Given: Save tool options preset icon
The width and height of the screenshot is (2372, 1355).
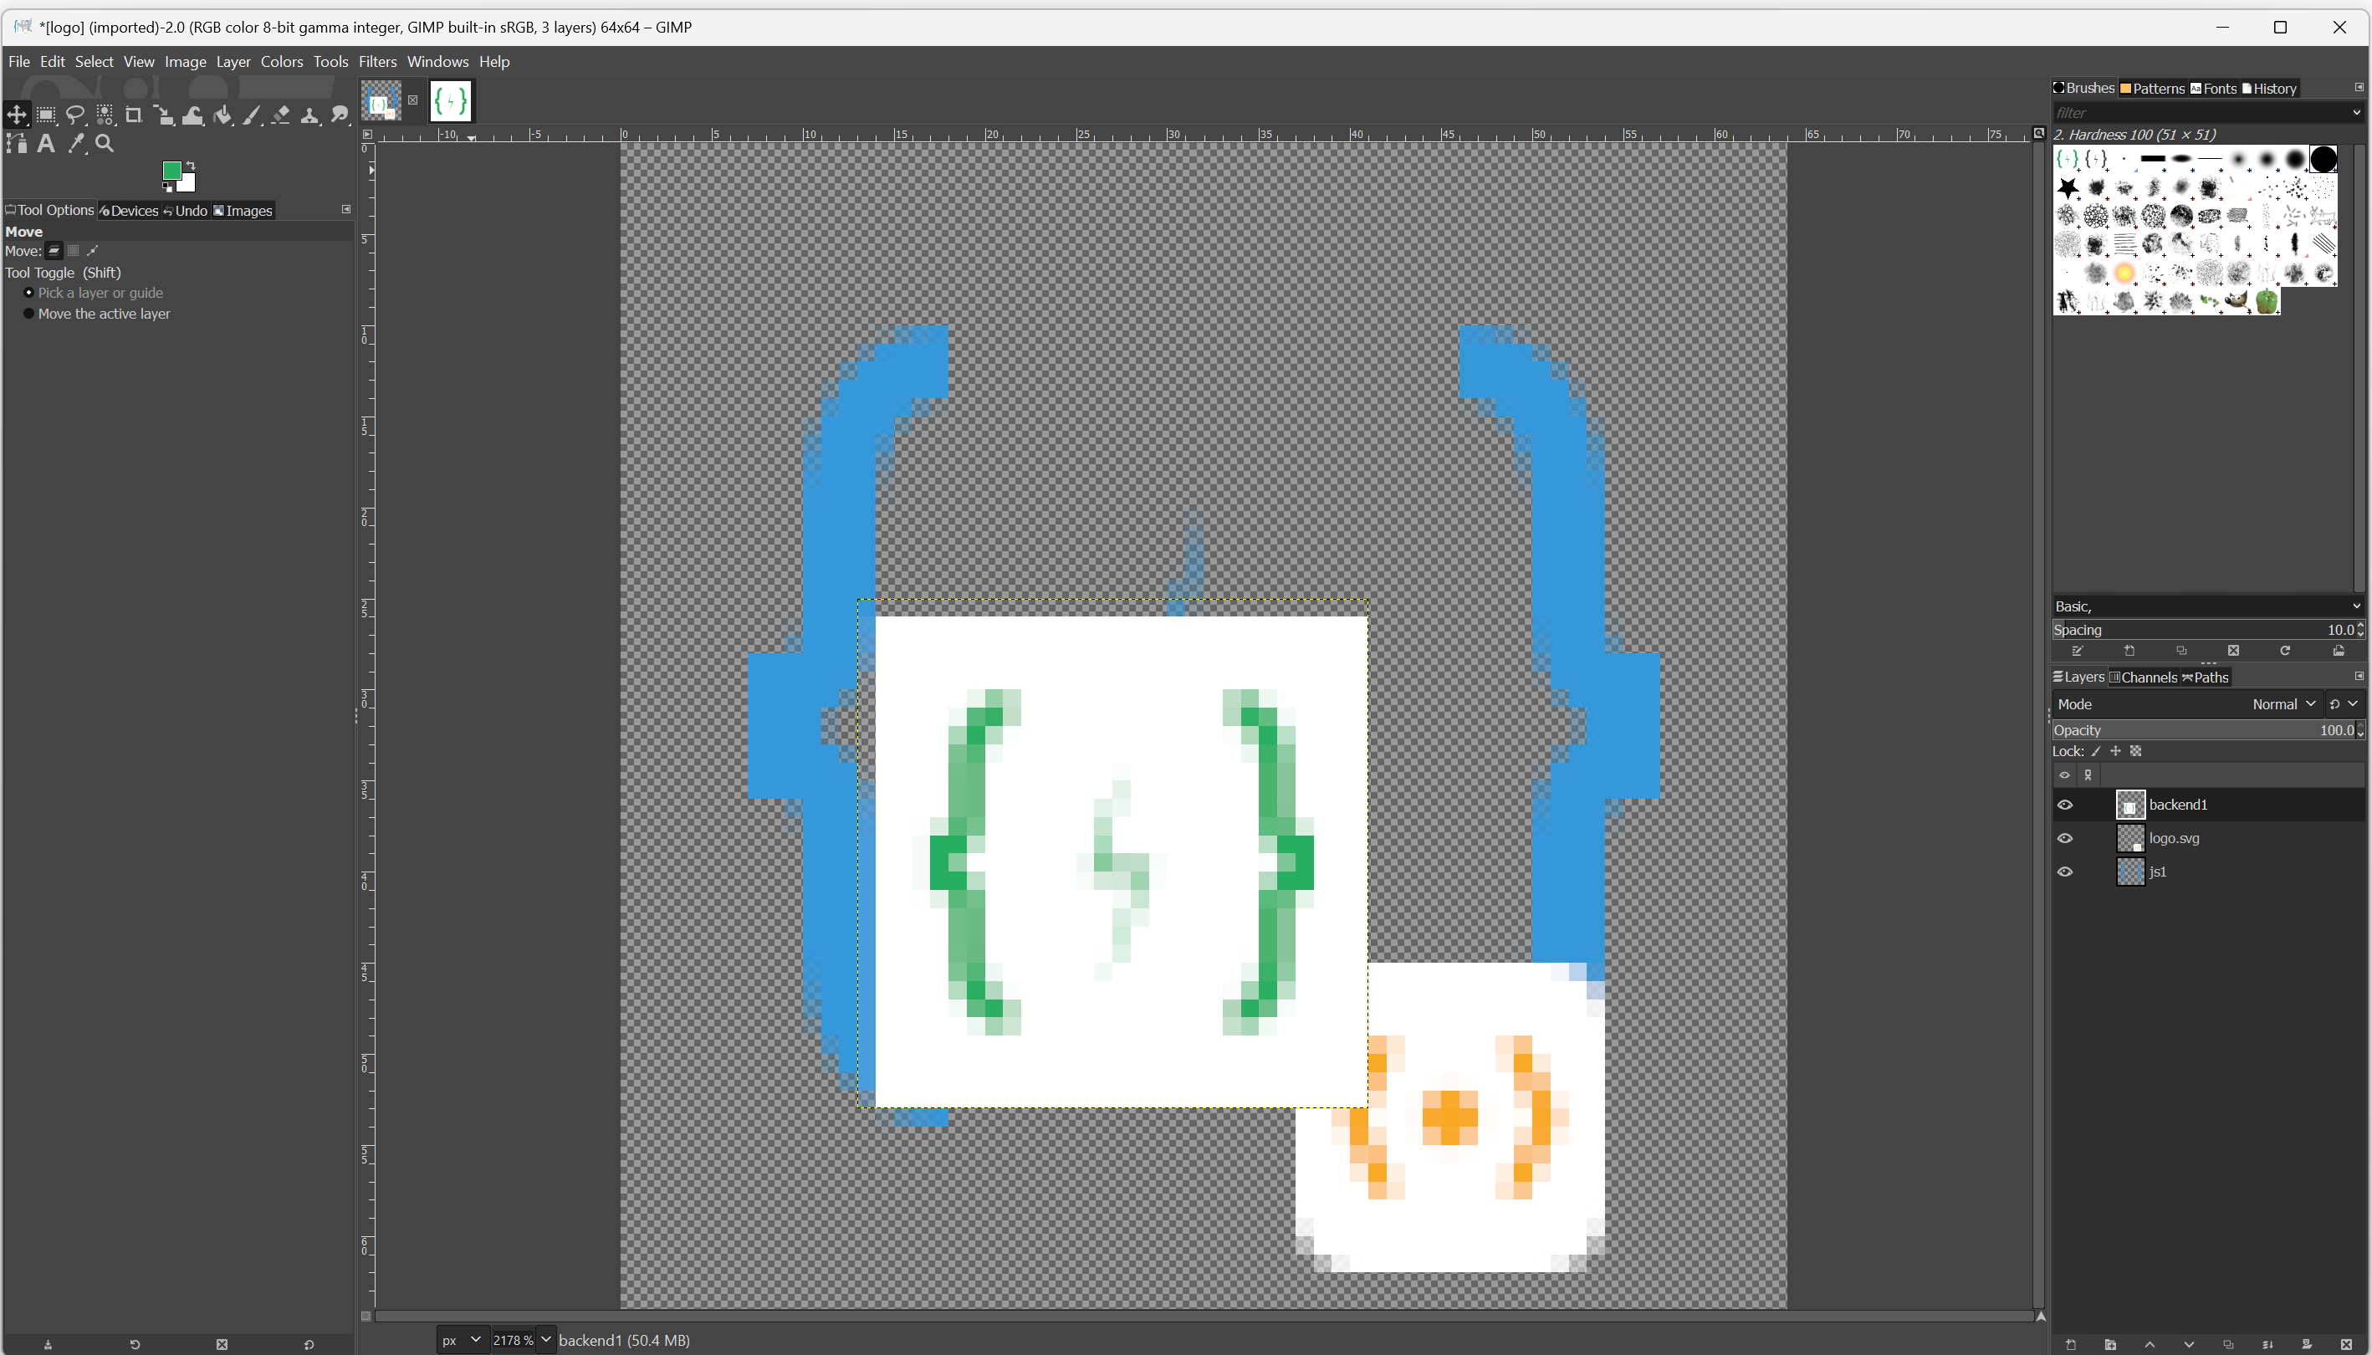Looking at the screenshot, I should [x=49, y=1345].
